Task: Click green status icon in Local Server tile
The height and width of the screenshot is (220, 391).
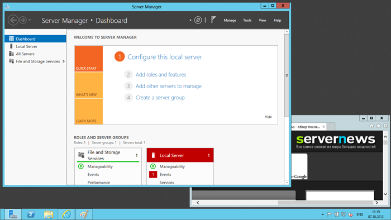Action: [x=153, y=166]
